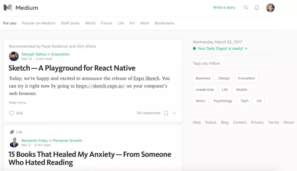This screenshot has height=171, width=297.
Task: Expand the story options chevron
Action: (174, 113)
